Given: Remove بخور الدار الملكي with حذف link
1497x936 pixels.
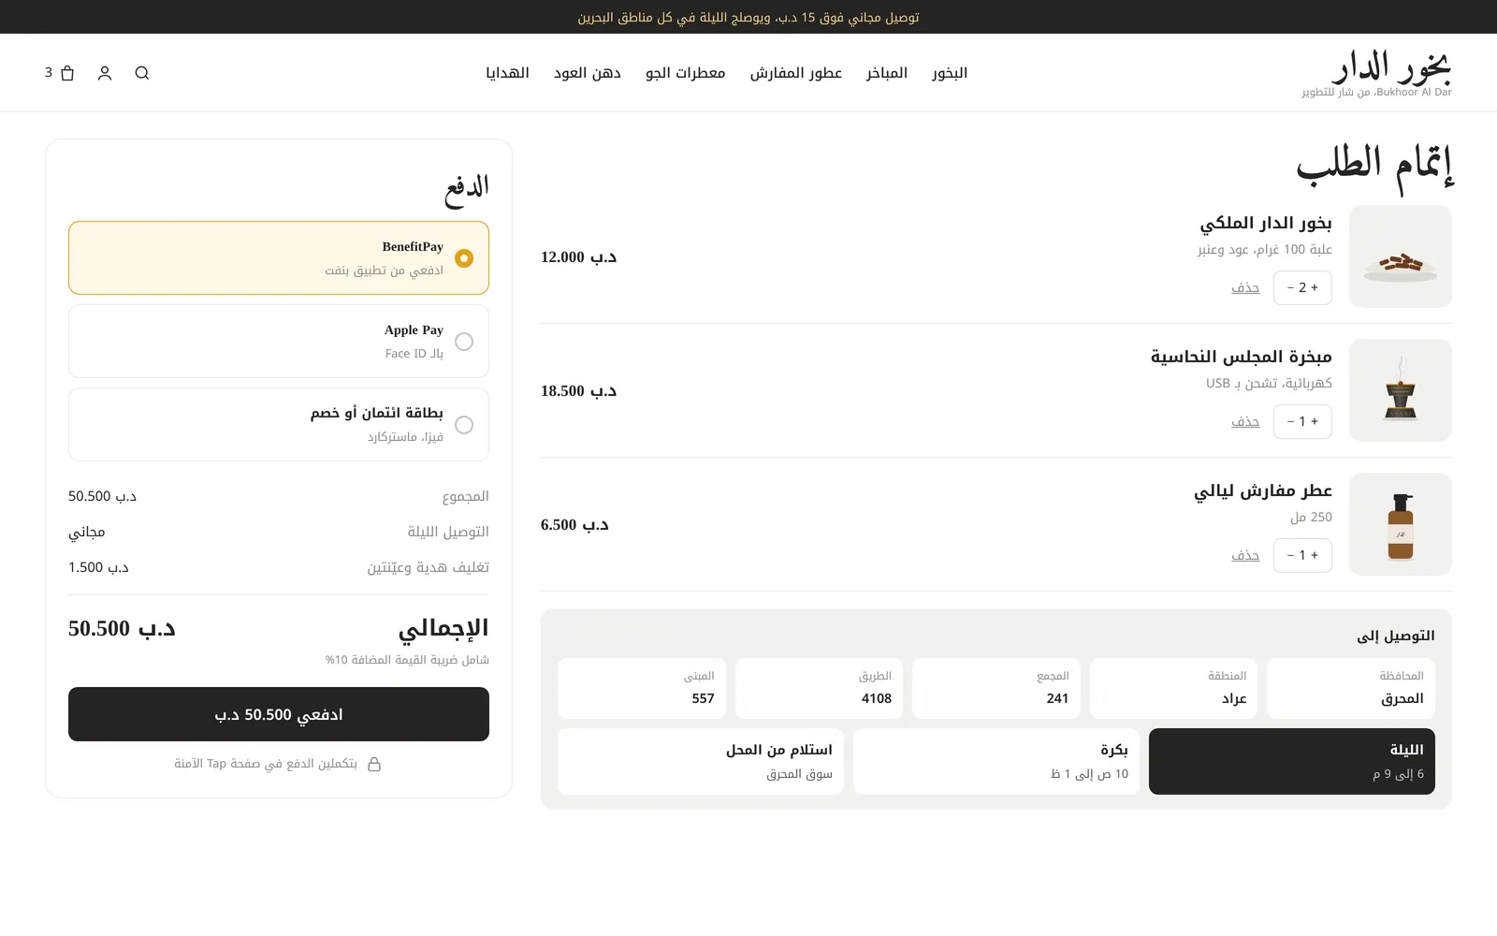Looking at the screenshot, I should tap(1245, 287).
